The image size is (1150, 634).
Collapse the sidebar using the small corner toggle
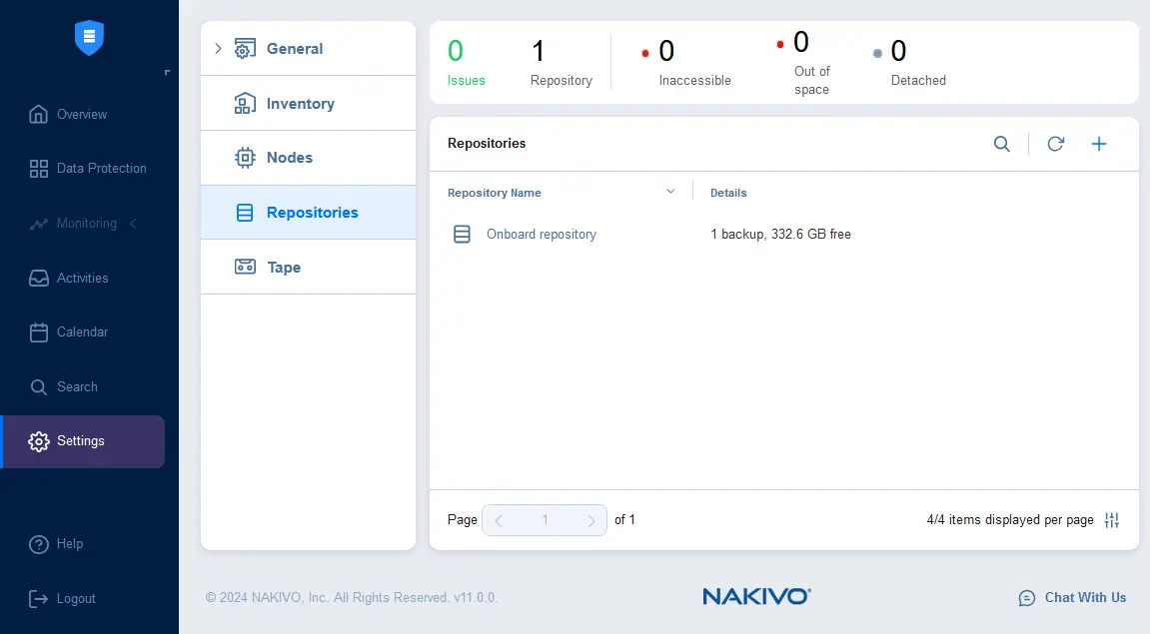coord(167,72)
